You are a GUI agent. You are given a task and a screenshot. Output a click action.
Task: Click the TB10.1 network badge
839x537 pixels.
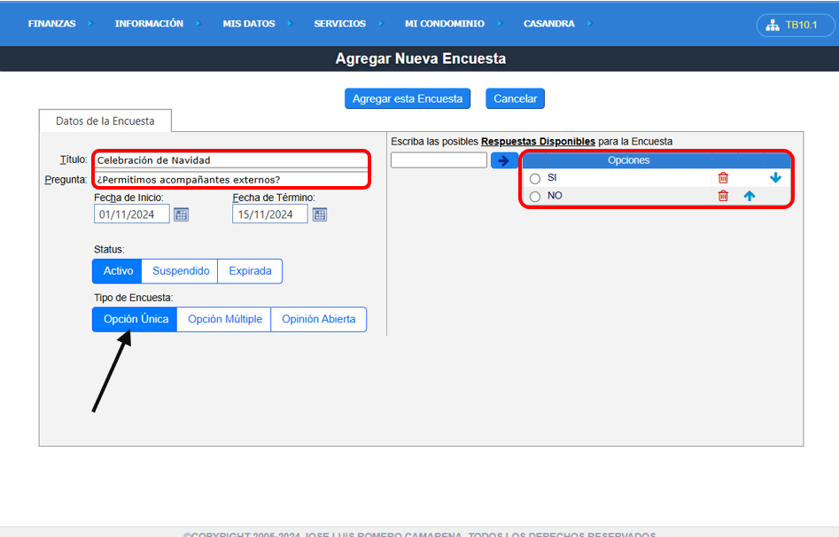pos(795,25)
